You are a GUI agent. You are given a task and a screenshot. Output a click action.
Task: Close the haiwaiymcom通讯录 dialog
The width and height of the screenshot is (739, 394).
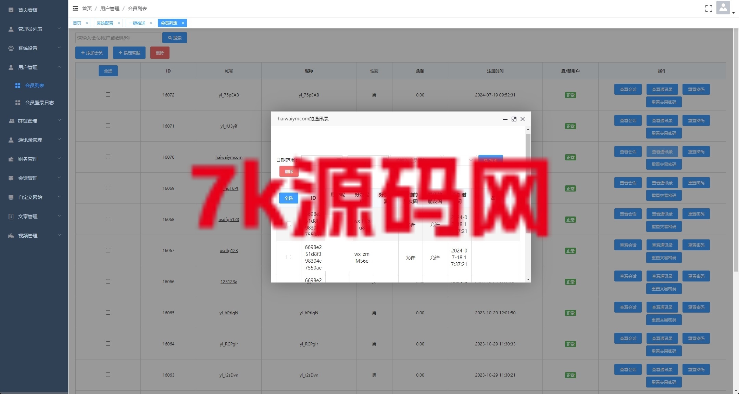[523, 119]
